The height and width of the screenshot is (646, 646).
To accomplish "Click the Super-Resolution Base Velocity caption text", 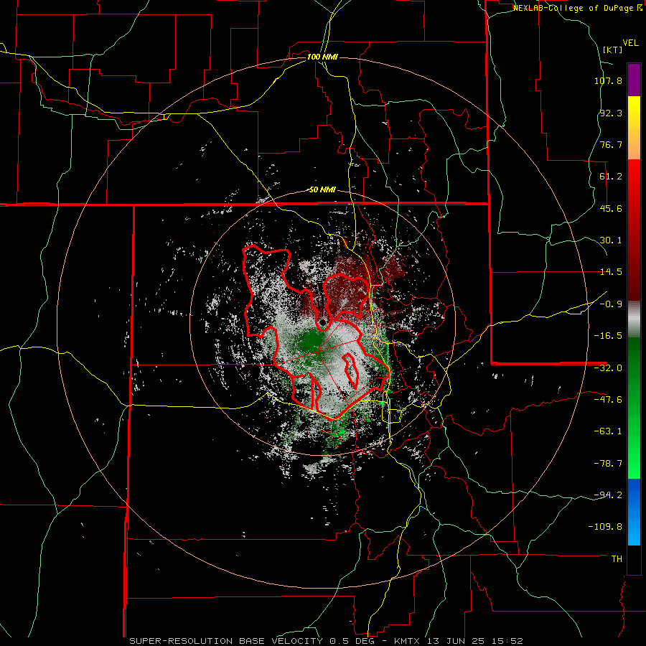I will pyautogui.click(x=327, y=641).
